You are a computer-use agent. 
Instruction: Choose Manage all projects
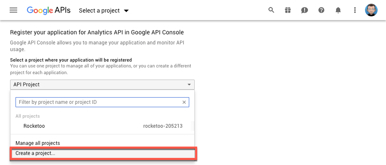click(102, 143)
